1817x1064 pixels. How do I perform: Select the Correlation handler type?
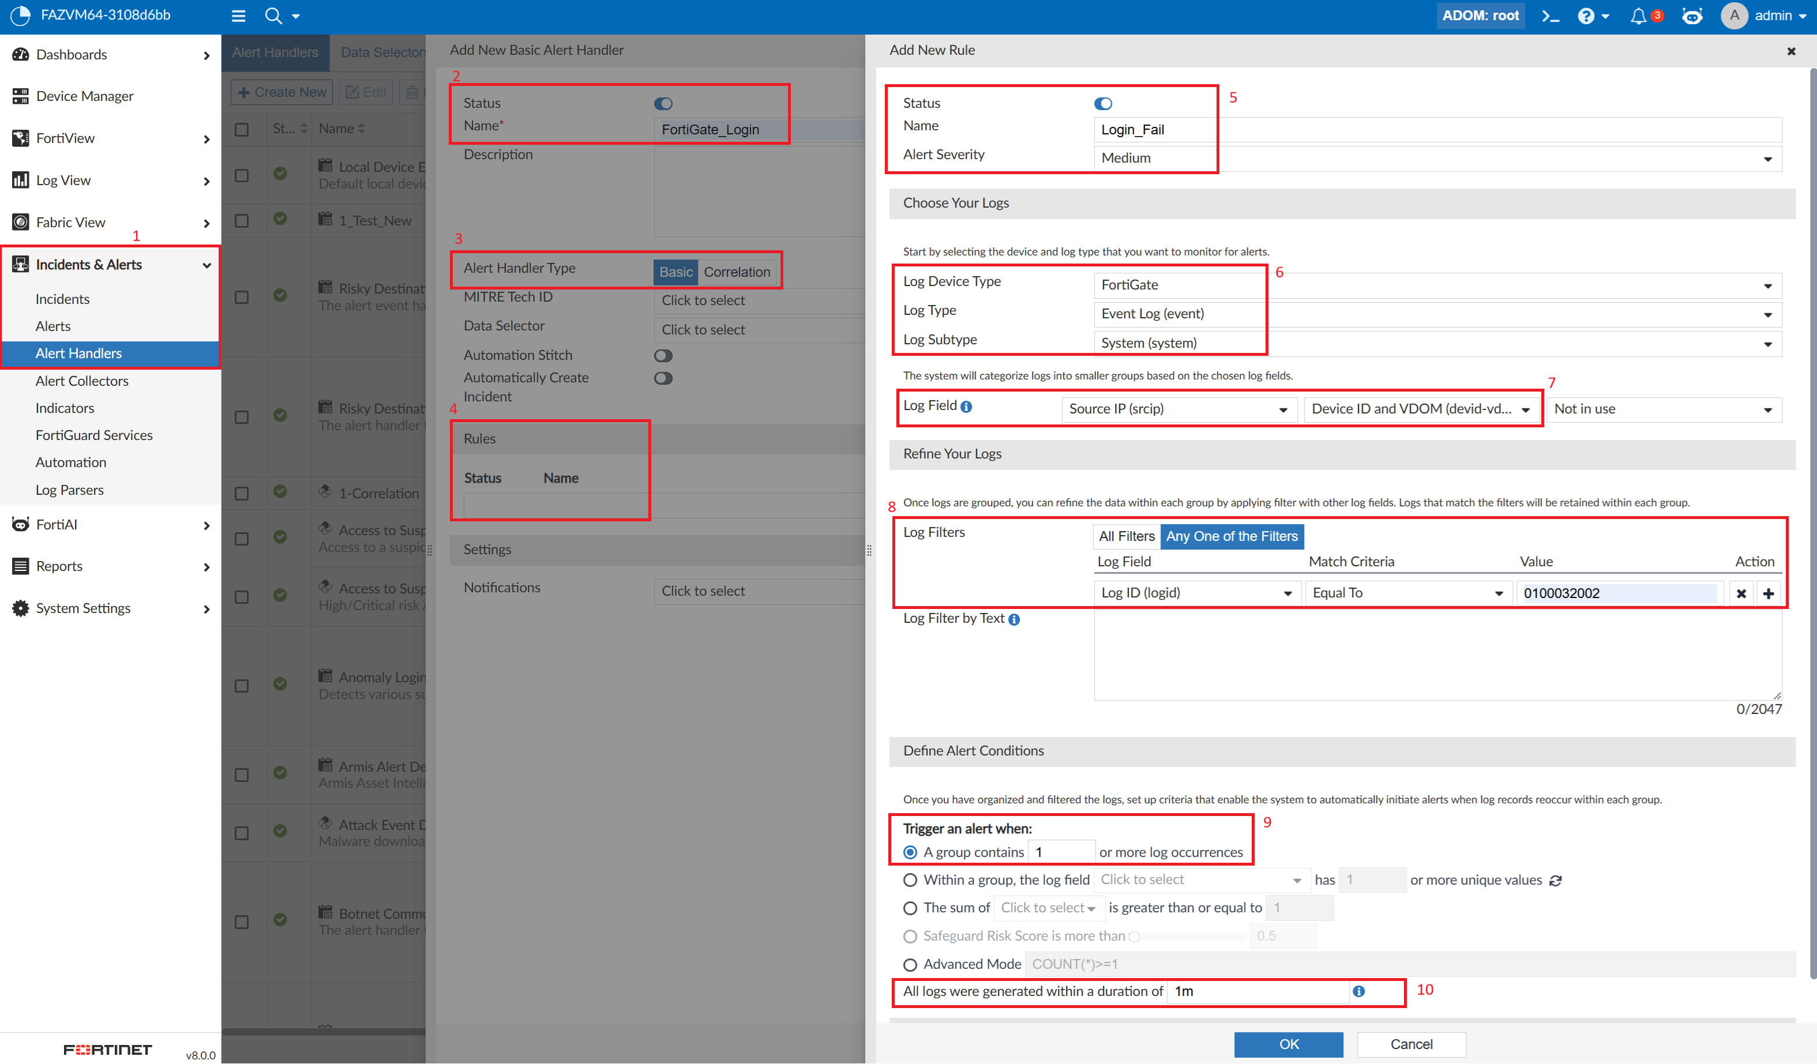coord(737,272)
